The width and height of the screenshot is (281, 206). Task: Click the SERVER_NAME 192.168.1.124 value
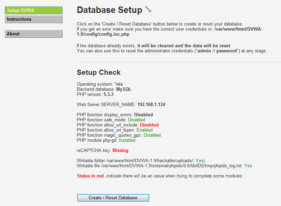[151, 104]
